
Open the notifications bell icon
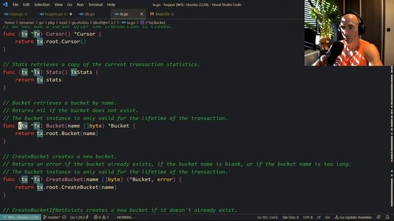point(387,217)
